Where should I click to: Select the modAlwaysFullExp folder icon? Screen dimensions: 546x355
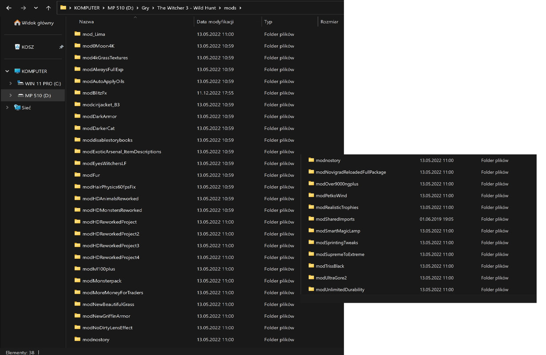[77, 69]
